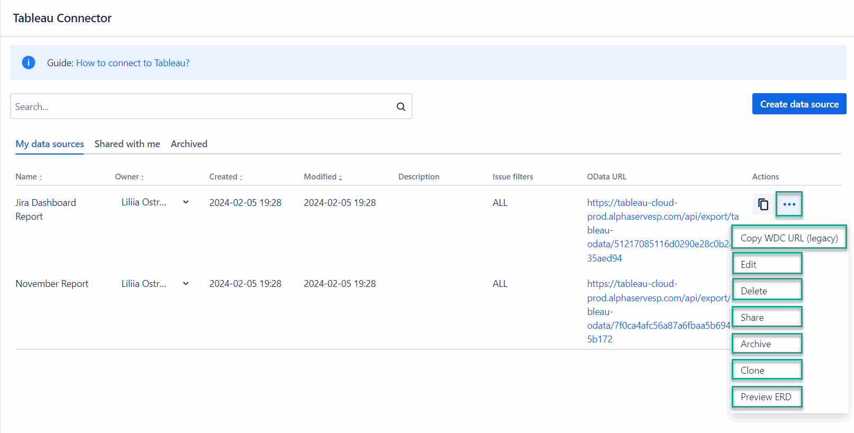Choose Delete from the actions menu
This screenshot has height=433, width=854.
click(x=767, y=291)
